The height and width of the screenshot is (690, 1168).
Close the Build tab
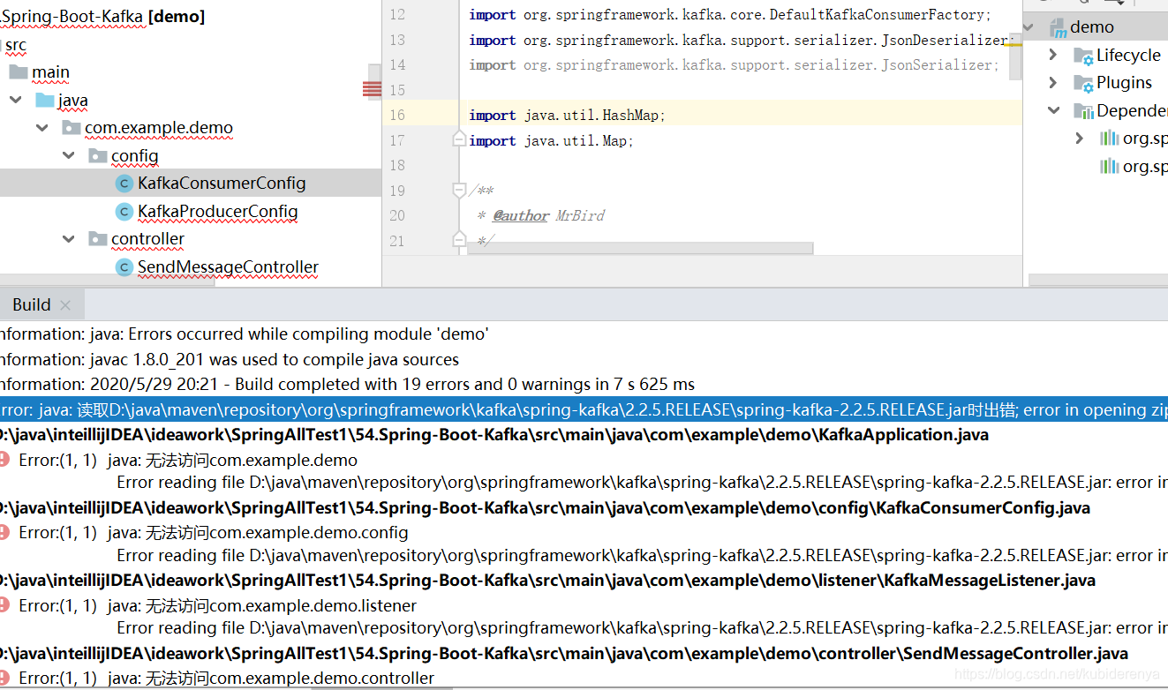click(65, 305)
